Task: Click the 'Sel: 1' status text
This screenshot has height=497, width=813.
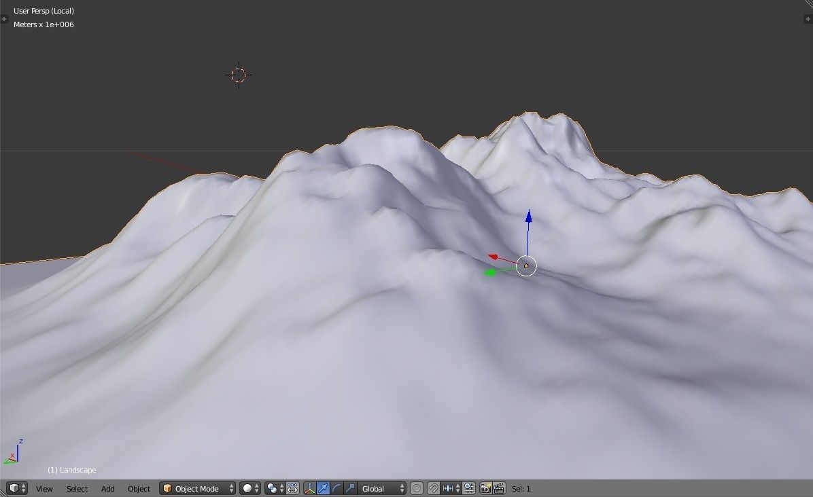Action: pos(521,489)
